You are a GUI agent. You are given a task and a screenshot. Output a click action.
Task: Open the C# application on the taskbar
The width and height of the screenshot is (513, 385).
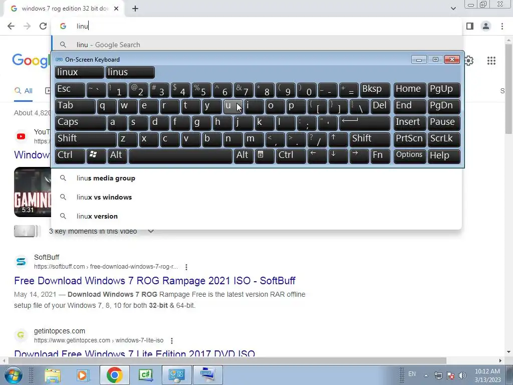146,375
